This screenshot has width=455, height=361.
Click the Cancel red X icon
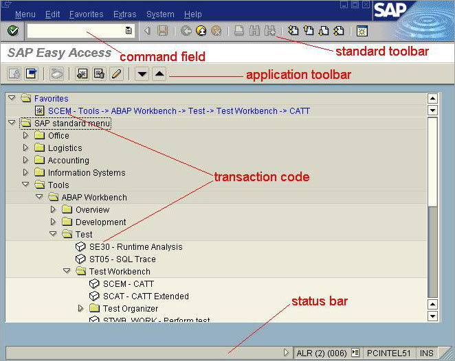coord(217,30)
